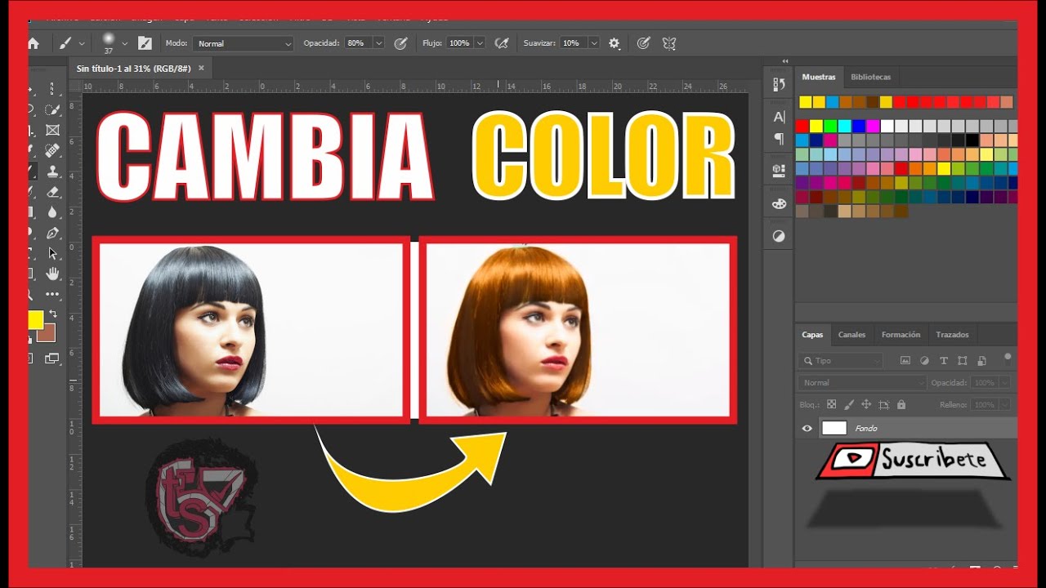Image resolution: width=1046 pixels, height=588 pixels.
Task: Change screen mode in the toolbar
Action: click(x=52, y=358)
